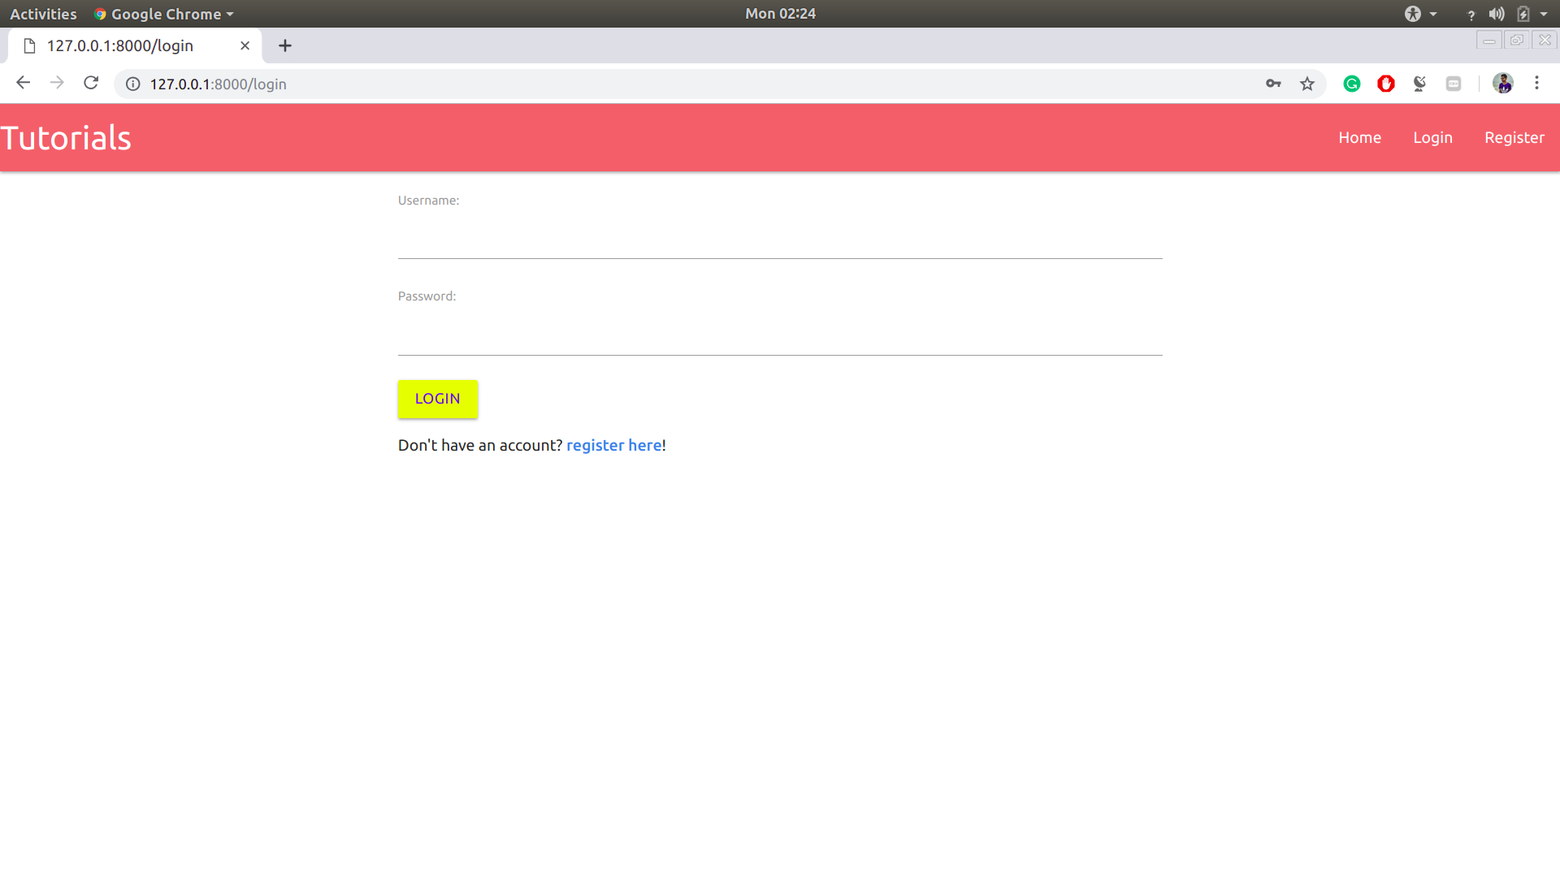Screen dimensions: 1560x877
Task: Follow the 'register here' link
Action: pos(613,445)
